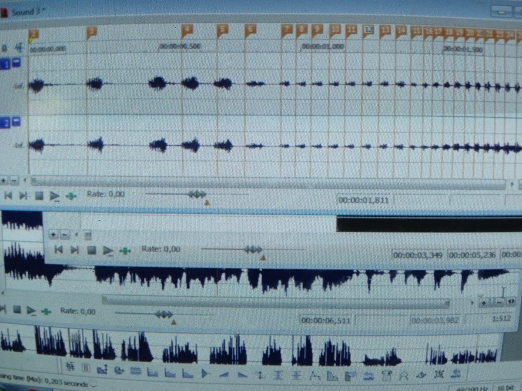This screenshot has height=391, width=522.
Task: Select marker 5 flag on the ruler
Action: [x=222, y=30]
